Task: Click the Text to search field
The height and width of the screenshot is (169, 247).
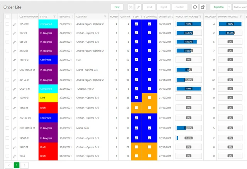Action: pyautogui.click(x=240, y=7)
